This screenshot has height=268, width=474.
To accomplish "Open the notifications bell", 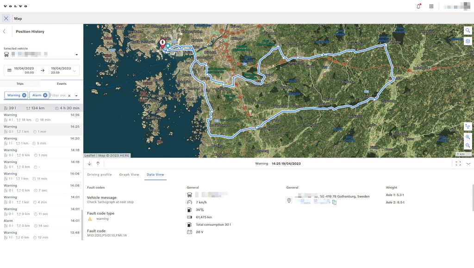I will pos(418,6).
